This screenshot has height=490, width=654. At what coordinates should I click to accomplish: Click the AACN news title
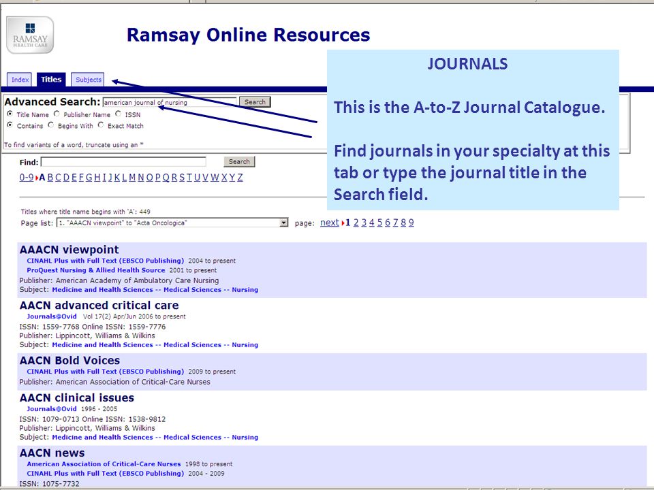coord(52,453)
